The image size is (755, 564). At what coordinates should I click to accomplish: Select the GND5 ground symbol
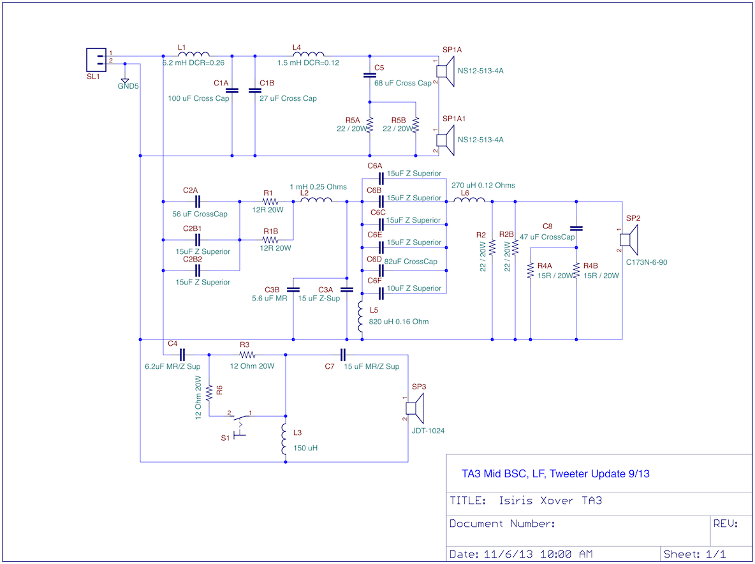125,80
